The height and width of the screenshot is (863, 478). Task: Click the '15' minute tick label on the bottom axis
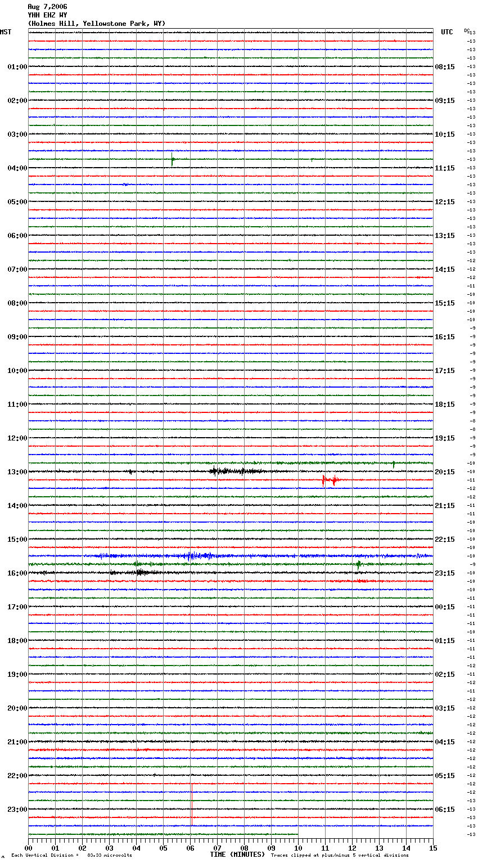pos(433,848)
